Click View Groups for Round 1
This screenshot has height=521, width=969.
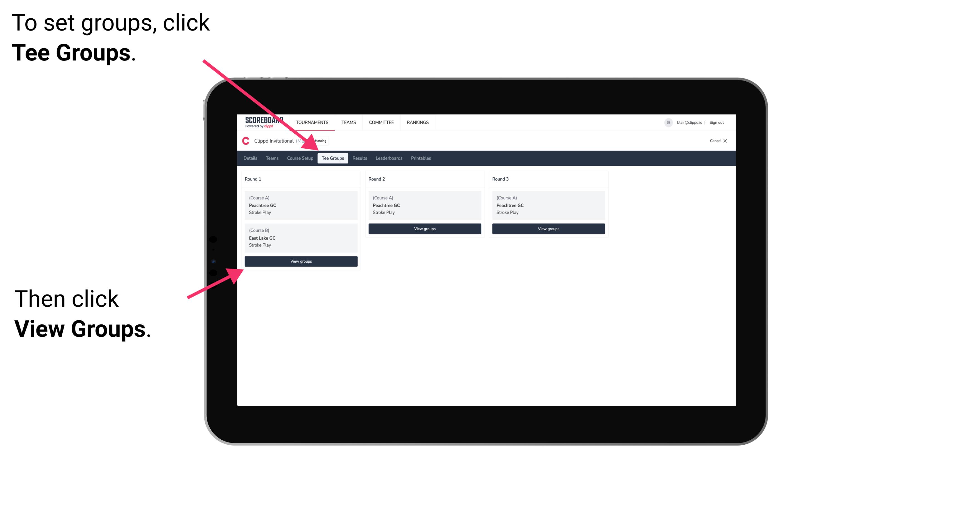(301, 262)
